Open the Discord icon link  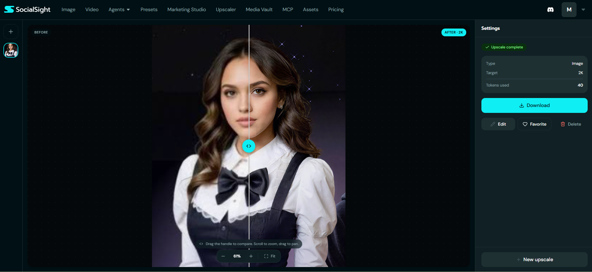coord(550,10)
